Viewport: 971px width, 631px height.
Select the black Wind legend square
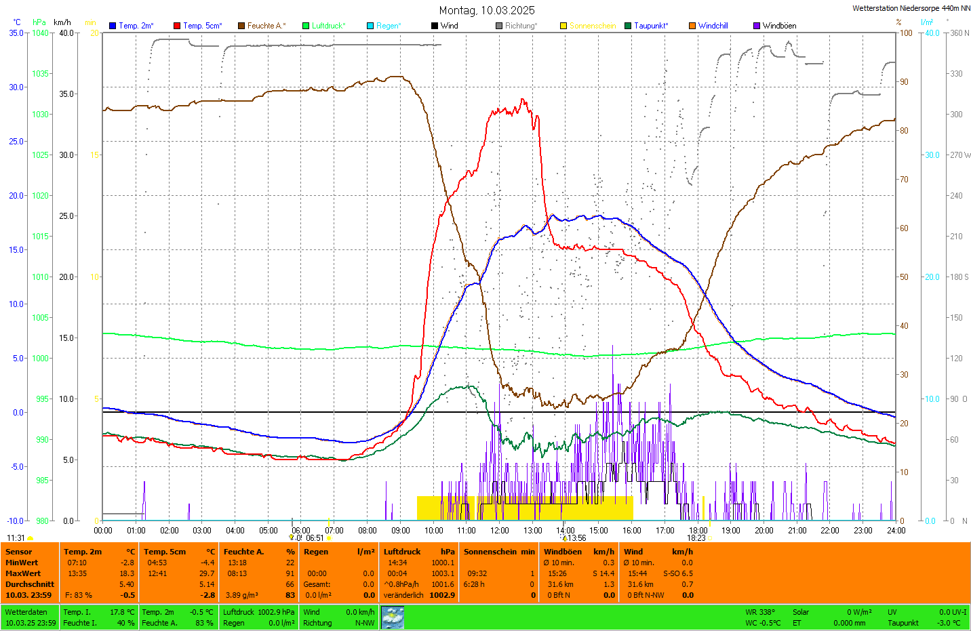[435, 26]
